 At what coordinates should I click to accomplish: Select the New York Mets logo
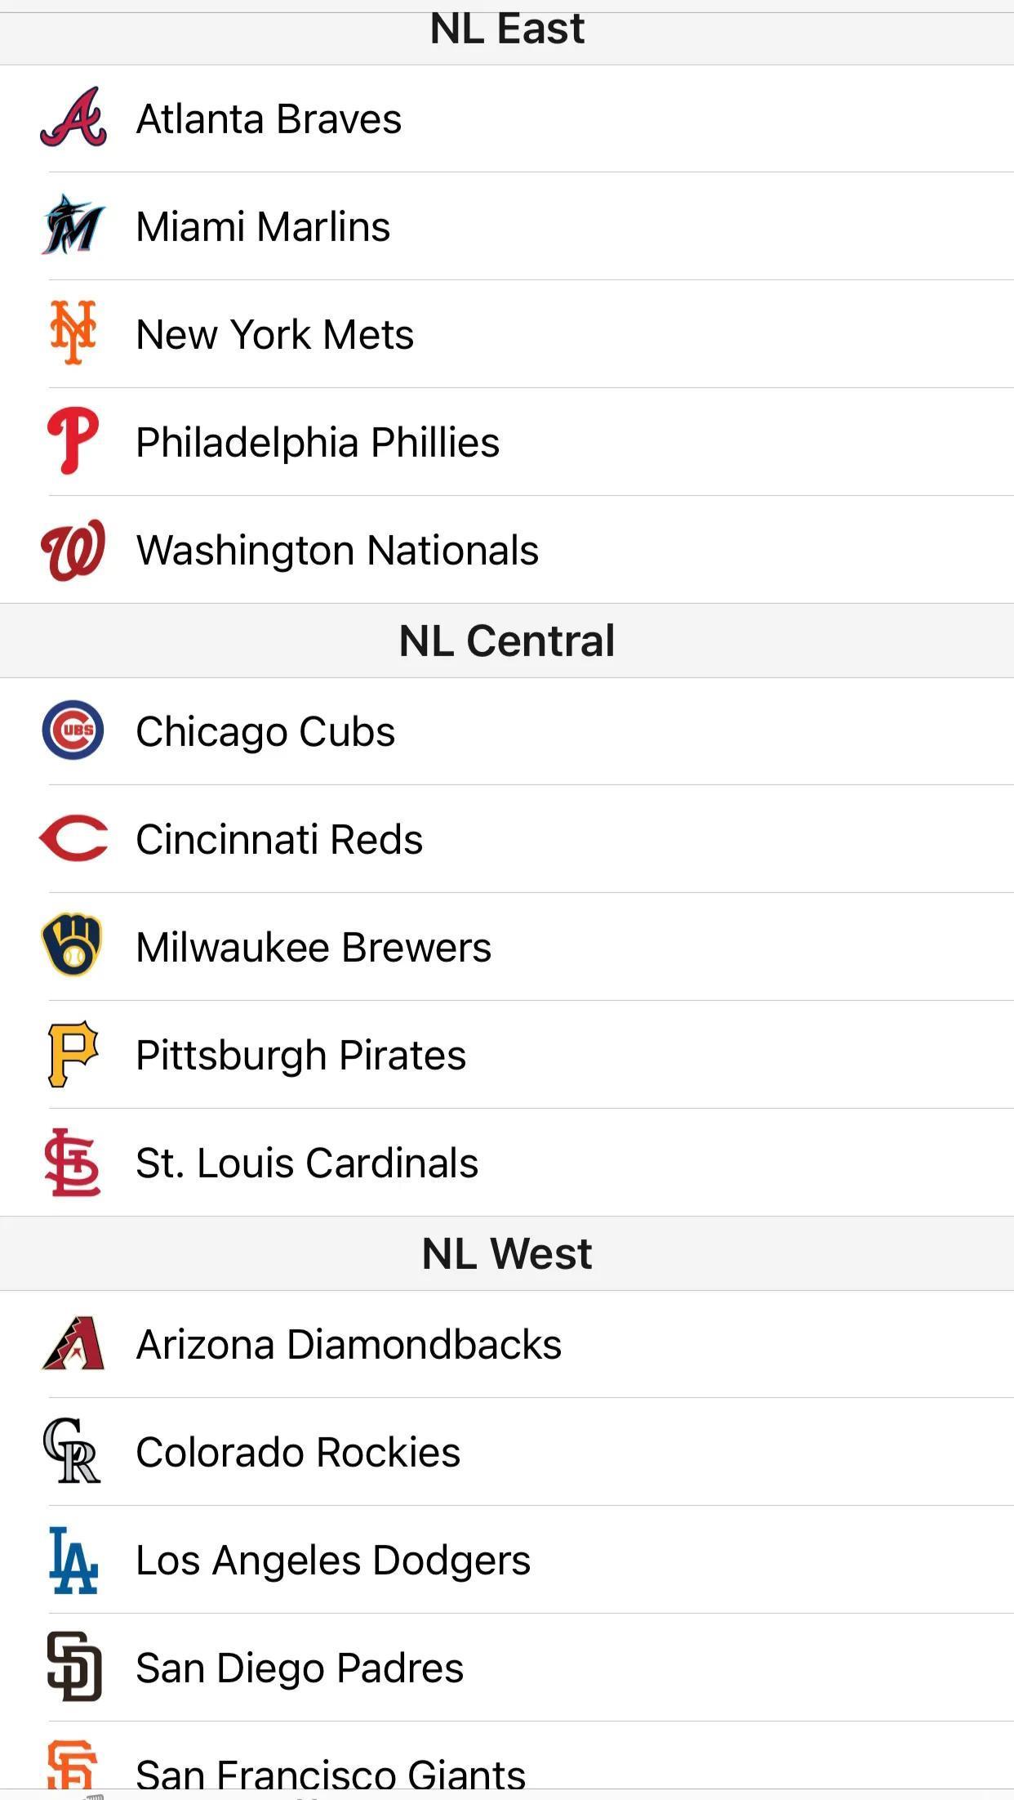(73, 333)
